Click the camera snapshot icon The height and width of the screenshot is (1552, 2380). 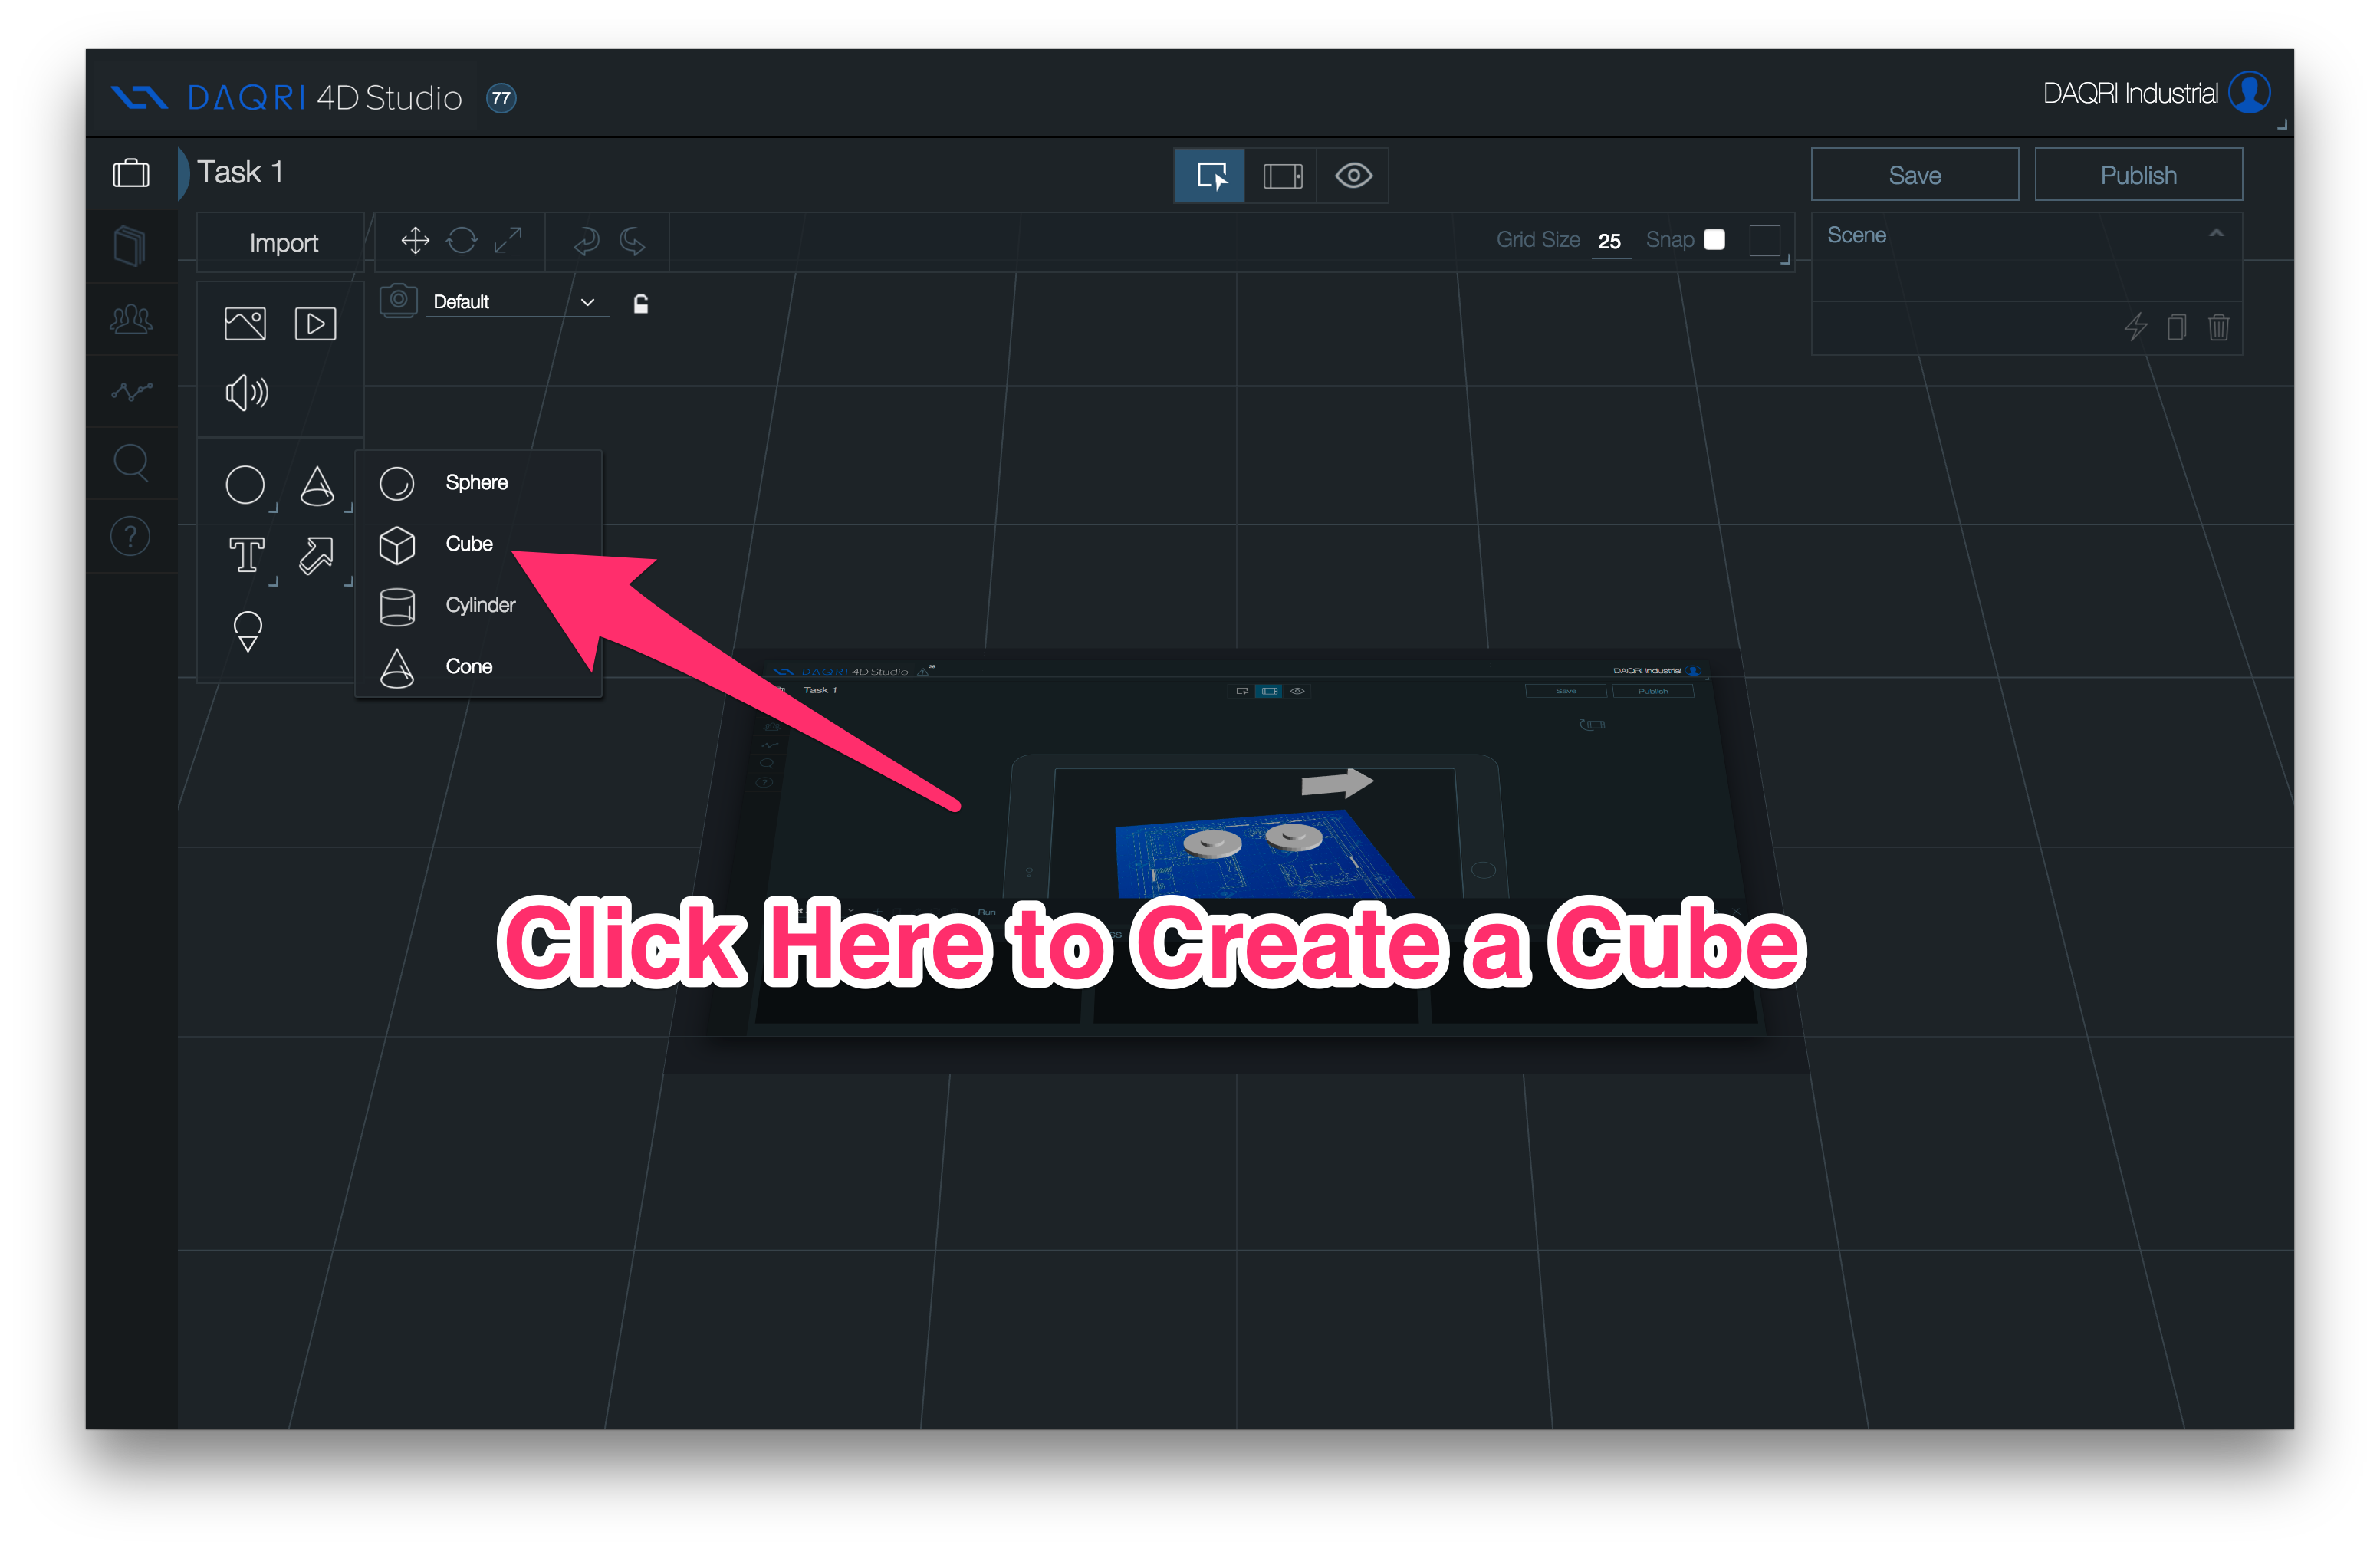click(398, 300)
